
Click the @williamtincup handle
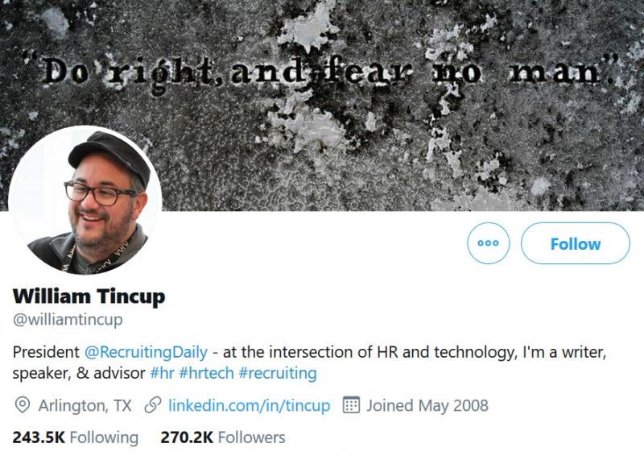pyautogui.click(x=68, y=320)
